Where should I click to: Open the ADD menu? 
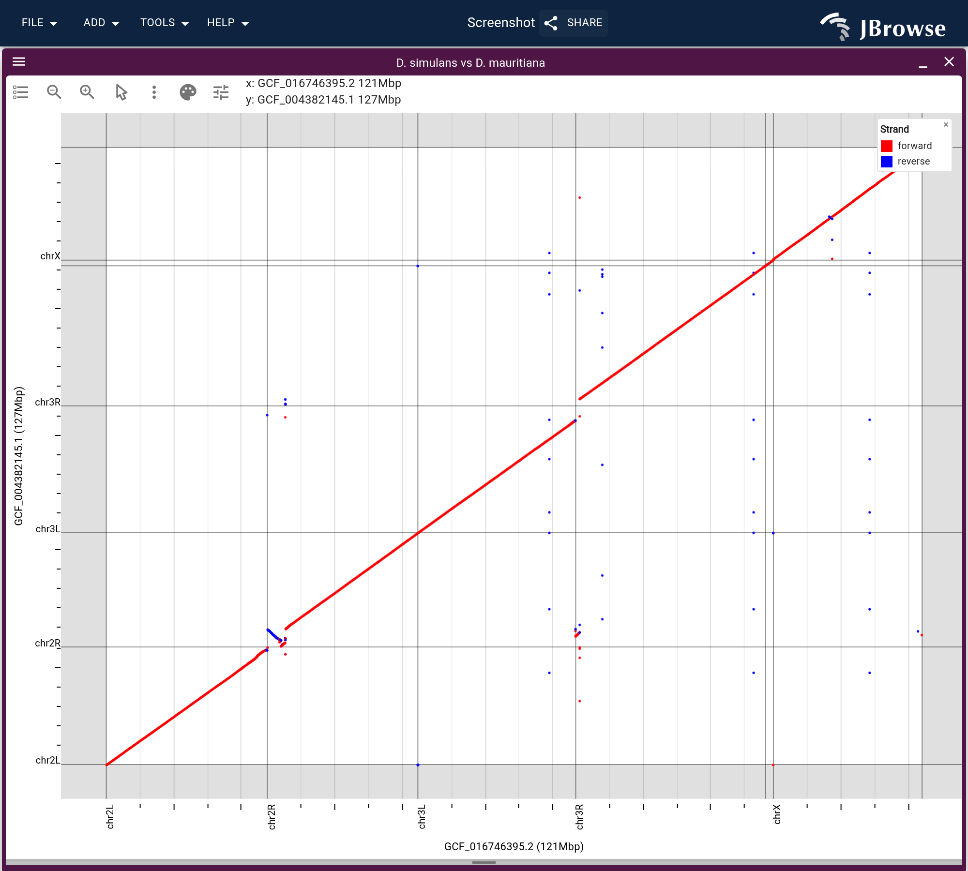(101, 23)
